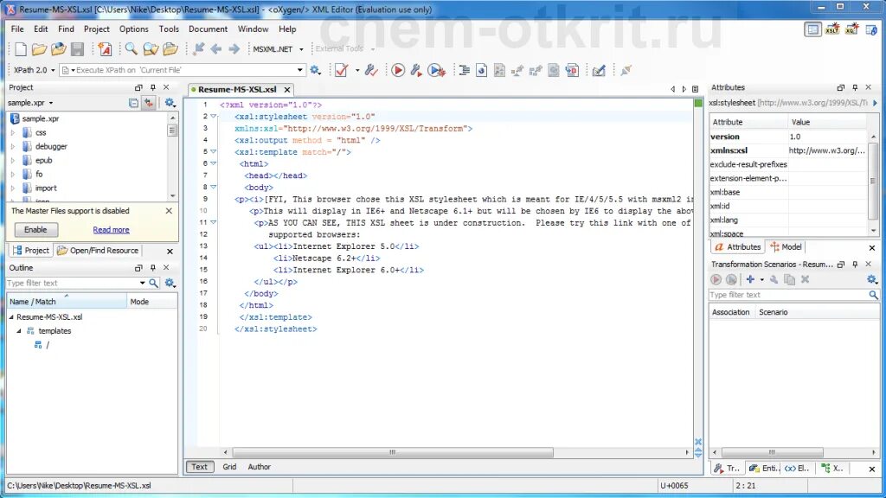
Task: Click Apply Transformation Scenario red play icon
Action: tap(398, 70)
